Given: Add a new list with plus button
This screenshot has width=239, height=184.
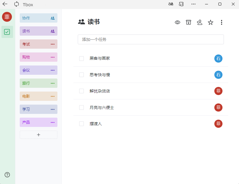Looking at the screenshot, I should [x=39, y=135].
